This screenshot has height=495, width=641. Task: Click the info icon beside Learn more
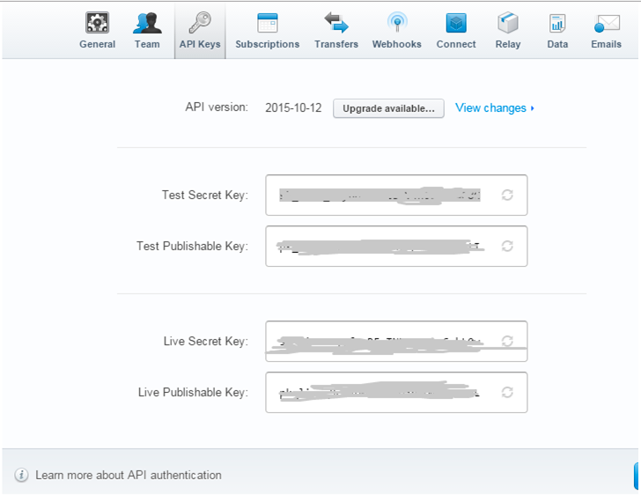point(21,475)
